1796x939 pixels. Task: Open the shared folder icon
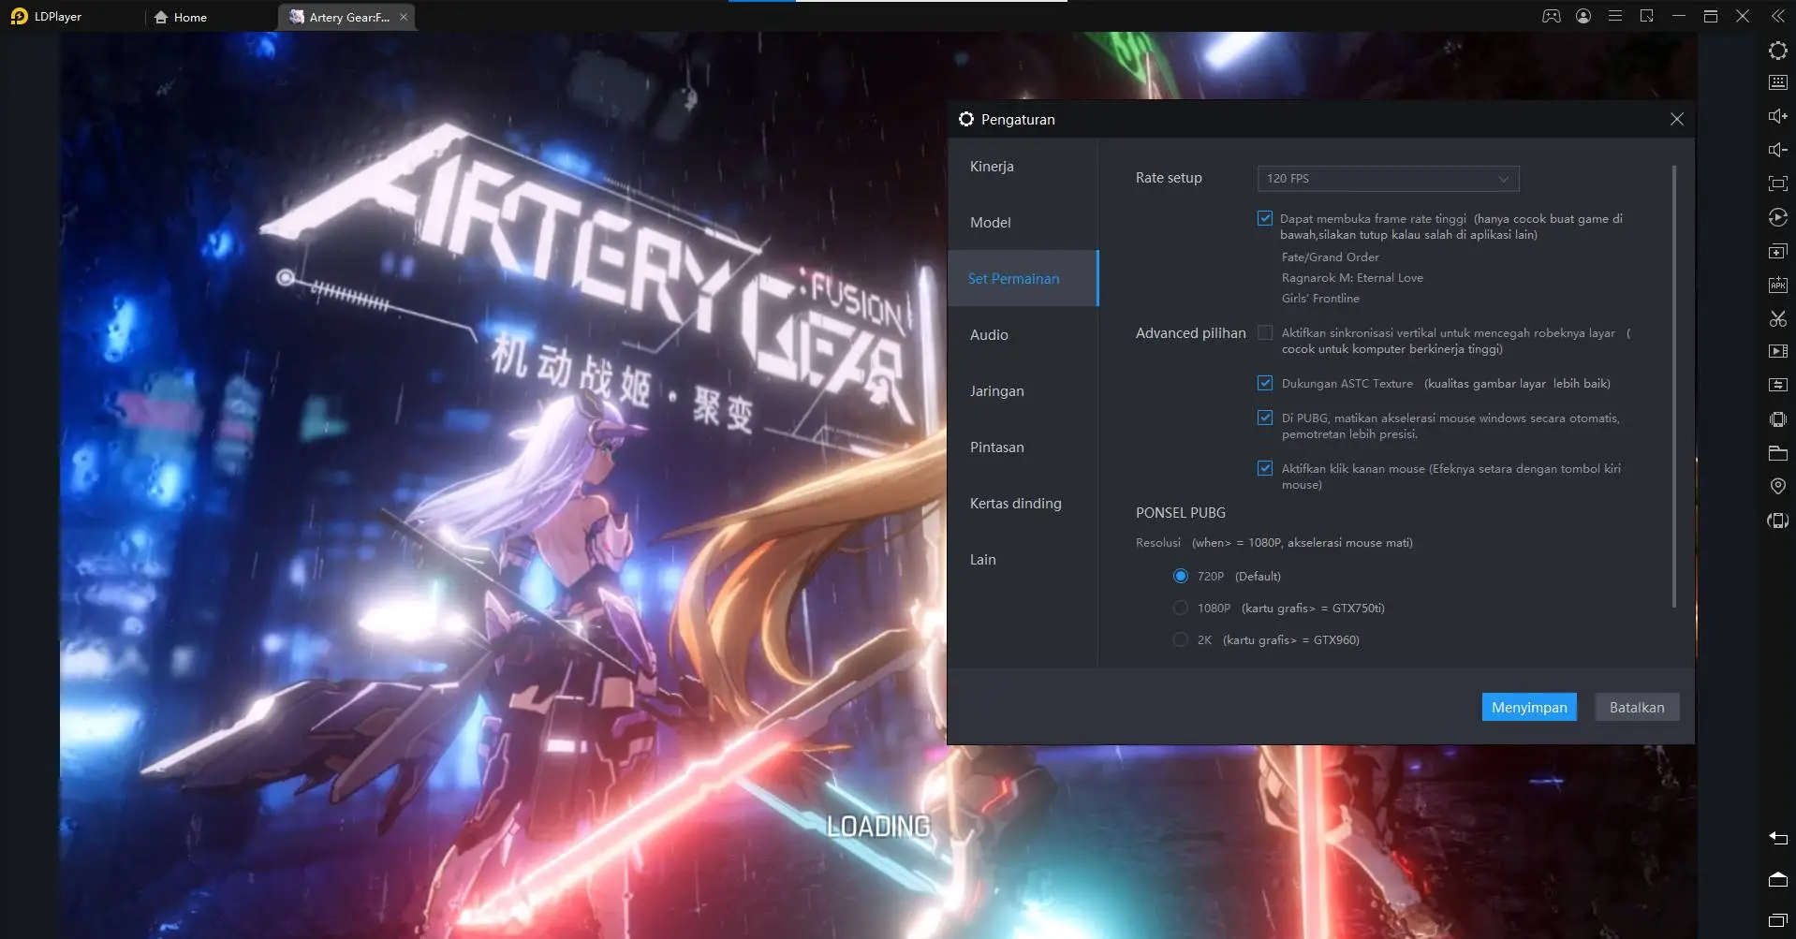click(1777, 453)
